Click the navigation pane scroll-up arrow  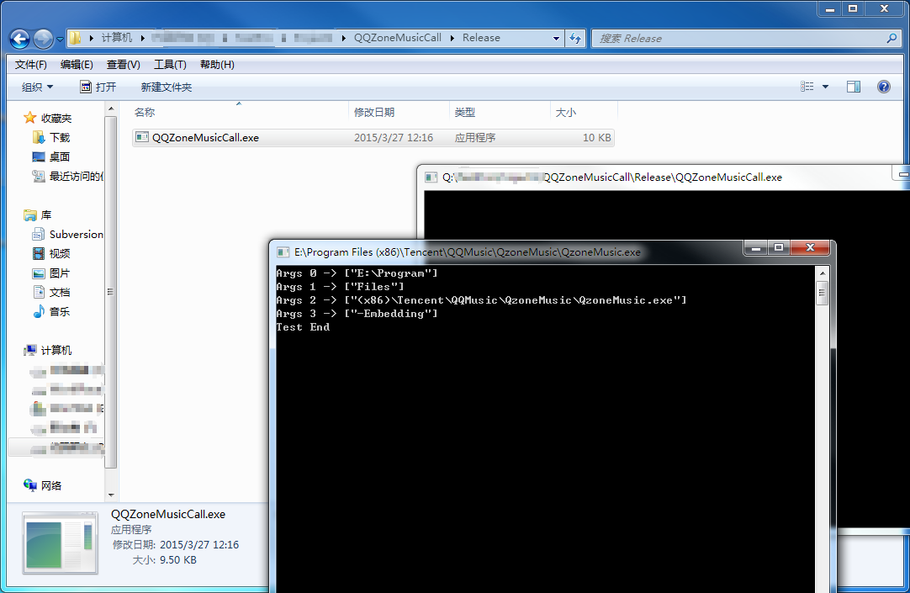coord(111,109)
